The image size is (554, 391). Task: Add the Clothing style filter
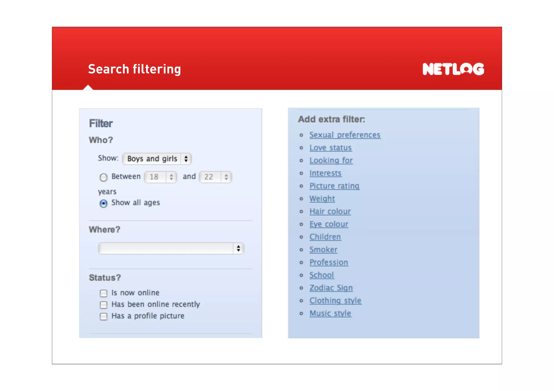335,301
